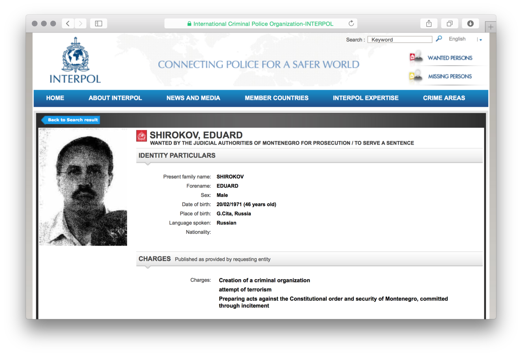Open the Member Countries menu

(276, 98)
